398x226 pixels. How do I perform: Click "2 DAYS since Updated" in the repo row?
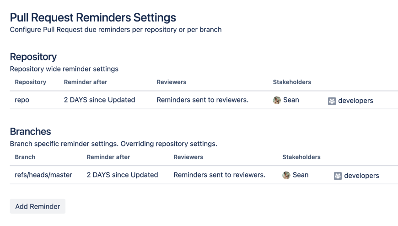point(99,100)
